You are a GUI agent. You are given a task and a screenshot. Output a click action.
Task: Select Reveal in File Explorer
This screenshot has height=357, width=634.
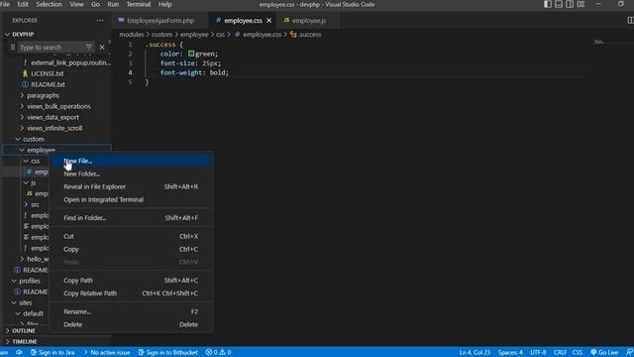pyautogui.click(x=131, y=186)
